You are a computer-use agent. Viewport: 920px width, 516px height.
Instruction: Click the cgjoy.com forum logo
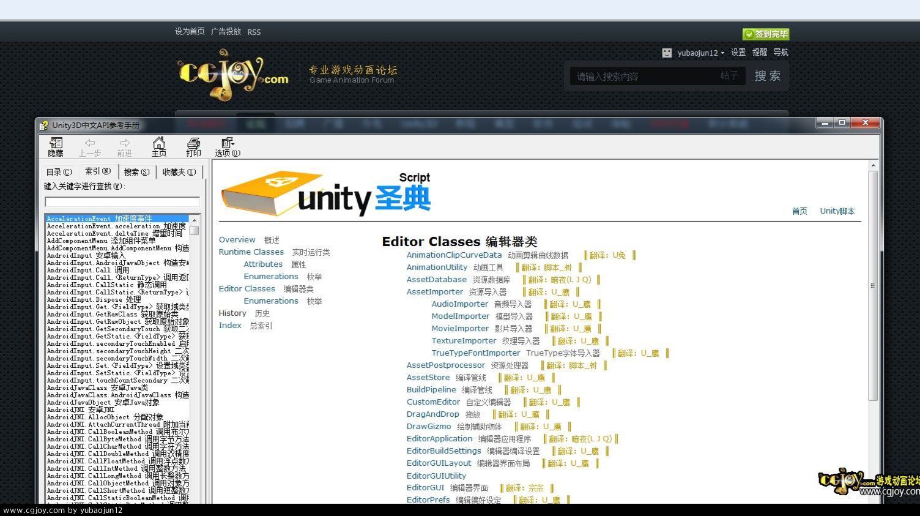tap(233, 75)
